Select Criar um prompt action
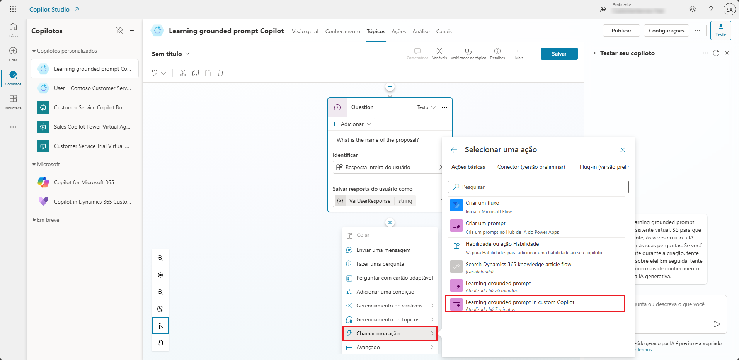The height and width of the screenshot is (360, 739). [x=537, y=227]
